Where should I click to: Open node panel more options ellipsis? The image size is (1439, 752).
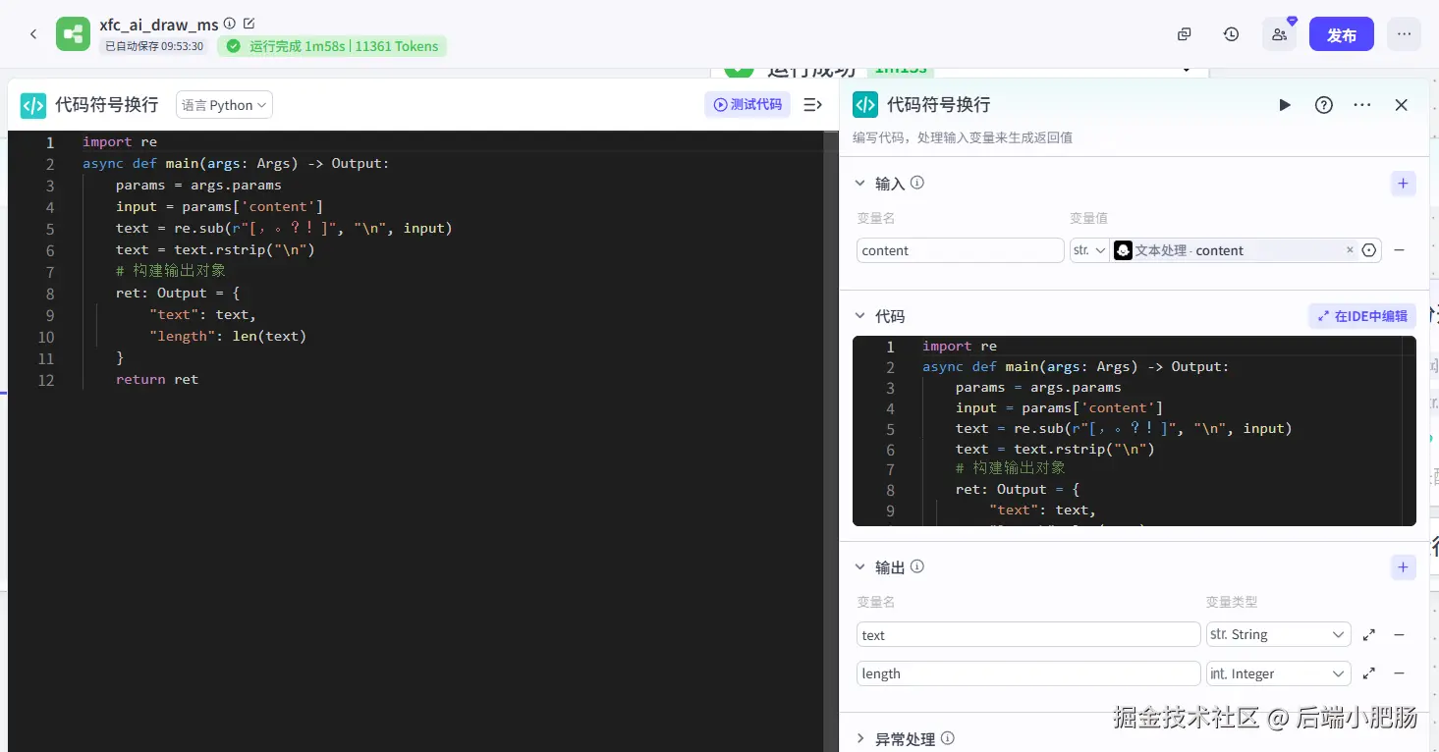click(x=1362, y=105)
